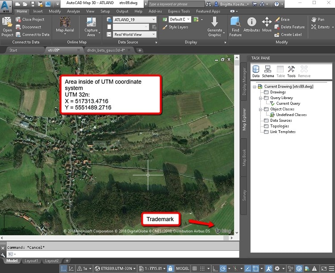The width and height of the screenshot is (335, 273).
Task: Toggle ortho mode
Action: [x=215, y=268]
